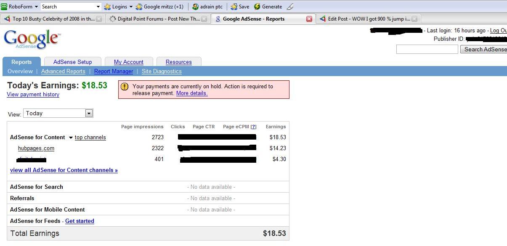The height and width of the screenshot is (246, 507).
Task: Click the Page impressions column header
Action: pyautogui.click(x=142, y=127)
